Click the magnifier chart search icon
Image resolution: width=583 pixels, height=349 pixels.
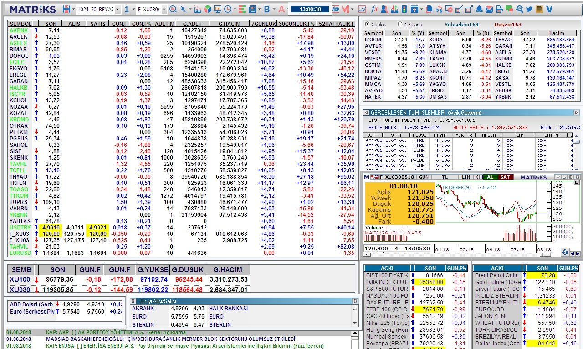click(x=173, y=9)
